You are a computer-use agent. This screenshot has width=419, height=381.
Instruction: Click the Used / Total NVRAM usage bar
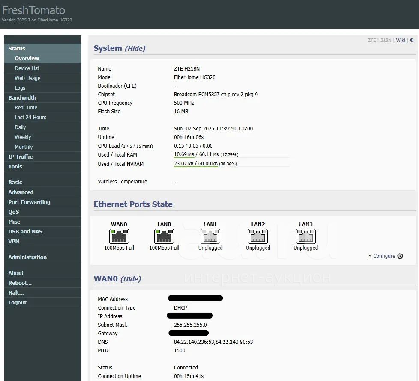tap(231, 164)
